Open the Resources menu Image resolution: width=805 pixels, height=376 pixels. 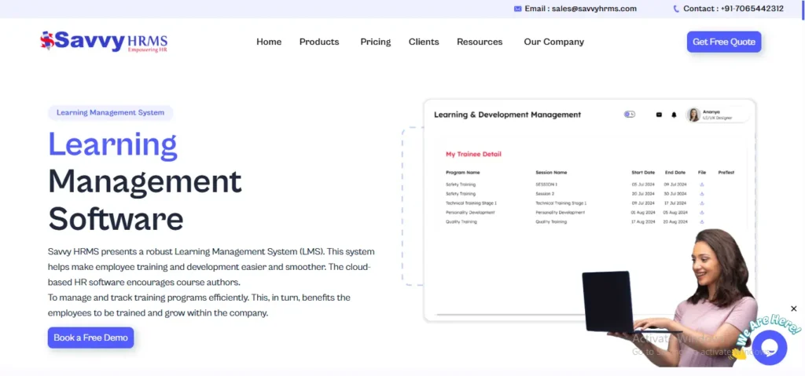click(480, 42)
